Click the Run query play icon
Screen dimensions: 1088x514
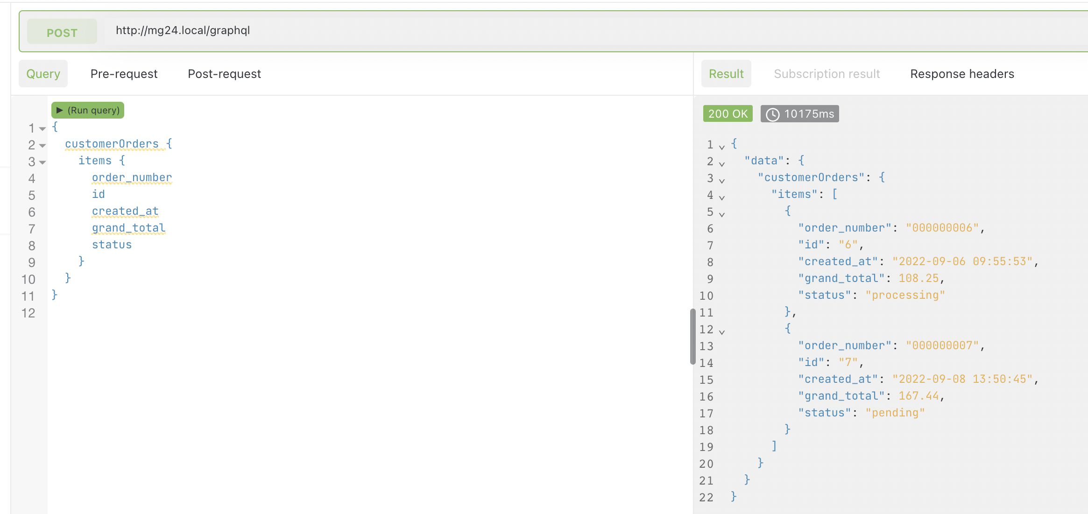(x=60, y=110)
